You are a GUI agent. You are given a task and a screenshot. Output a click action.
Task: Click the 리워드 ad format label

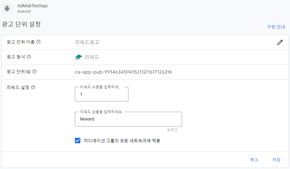coord(92,57)
